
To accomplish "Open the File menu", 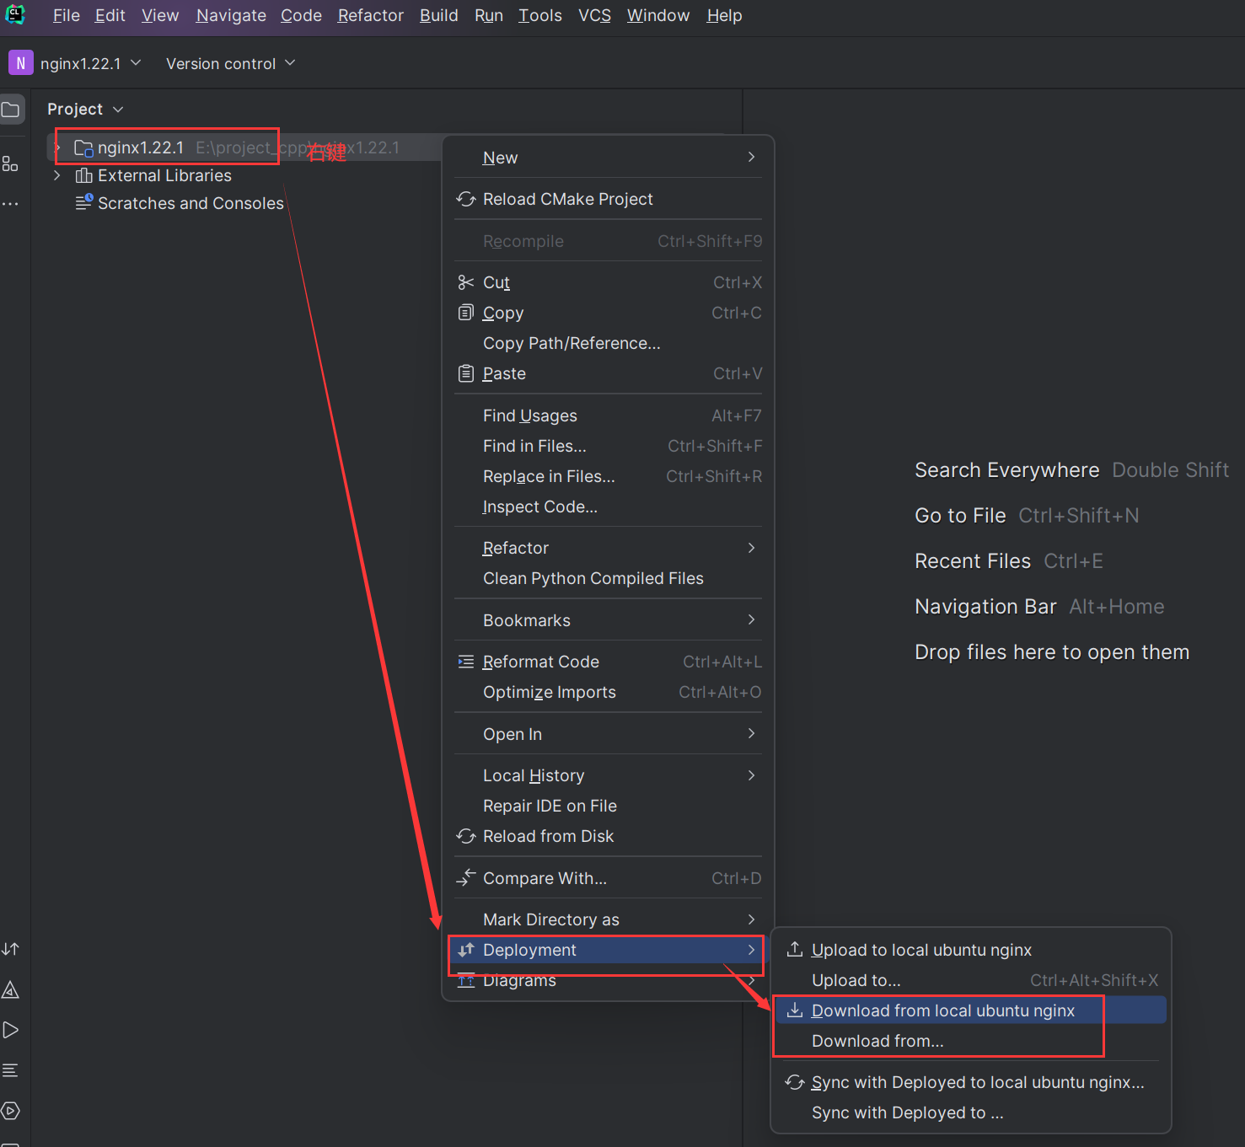I will click(67, 15).
